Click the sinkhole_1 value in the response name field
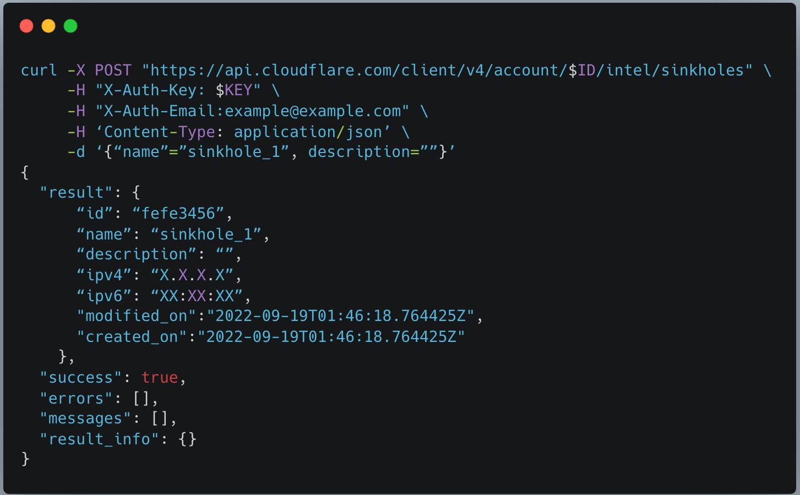800x495 pixels. [x=205, y=235]
